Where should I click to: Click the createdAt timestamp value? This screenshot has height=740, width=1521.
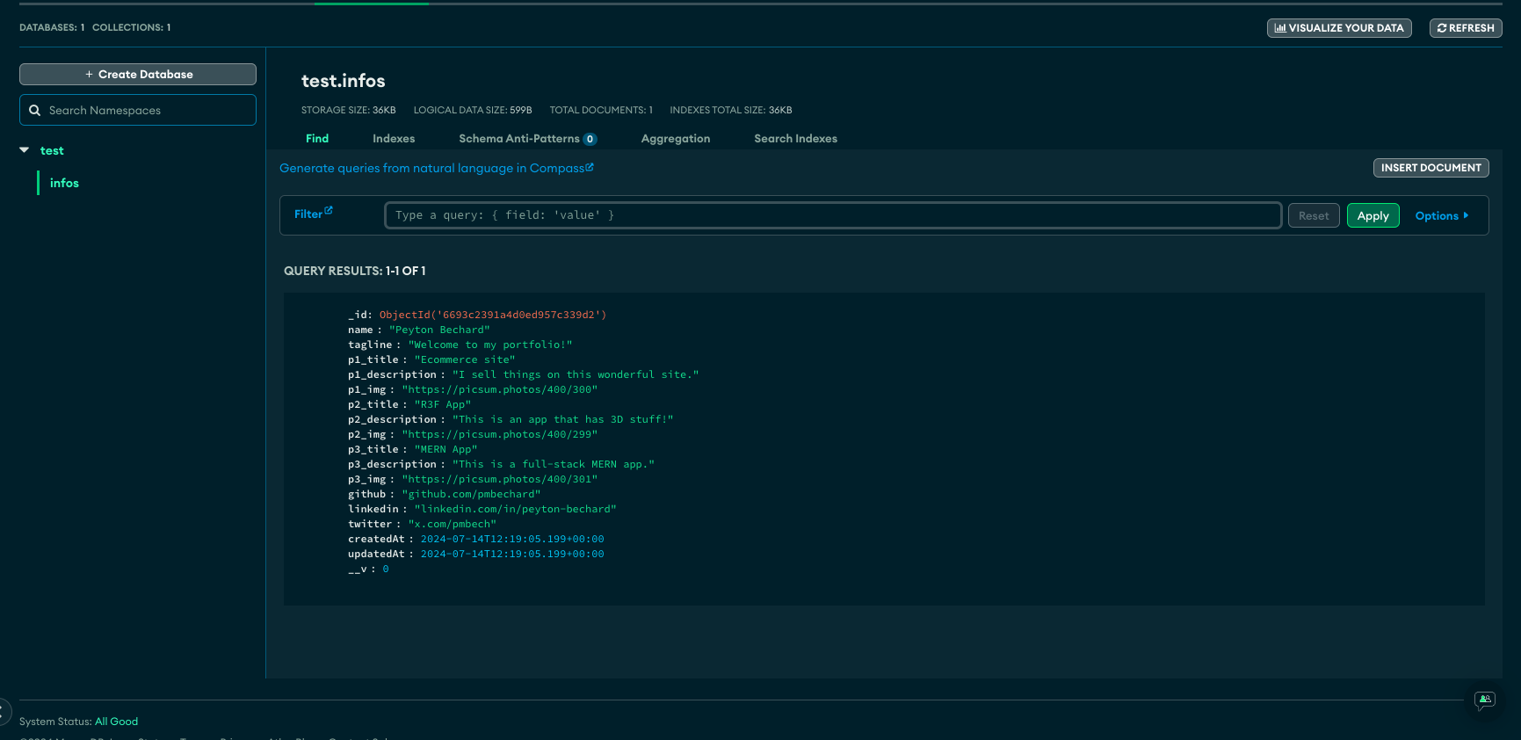(x=512, y=539)
